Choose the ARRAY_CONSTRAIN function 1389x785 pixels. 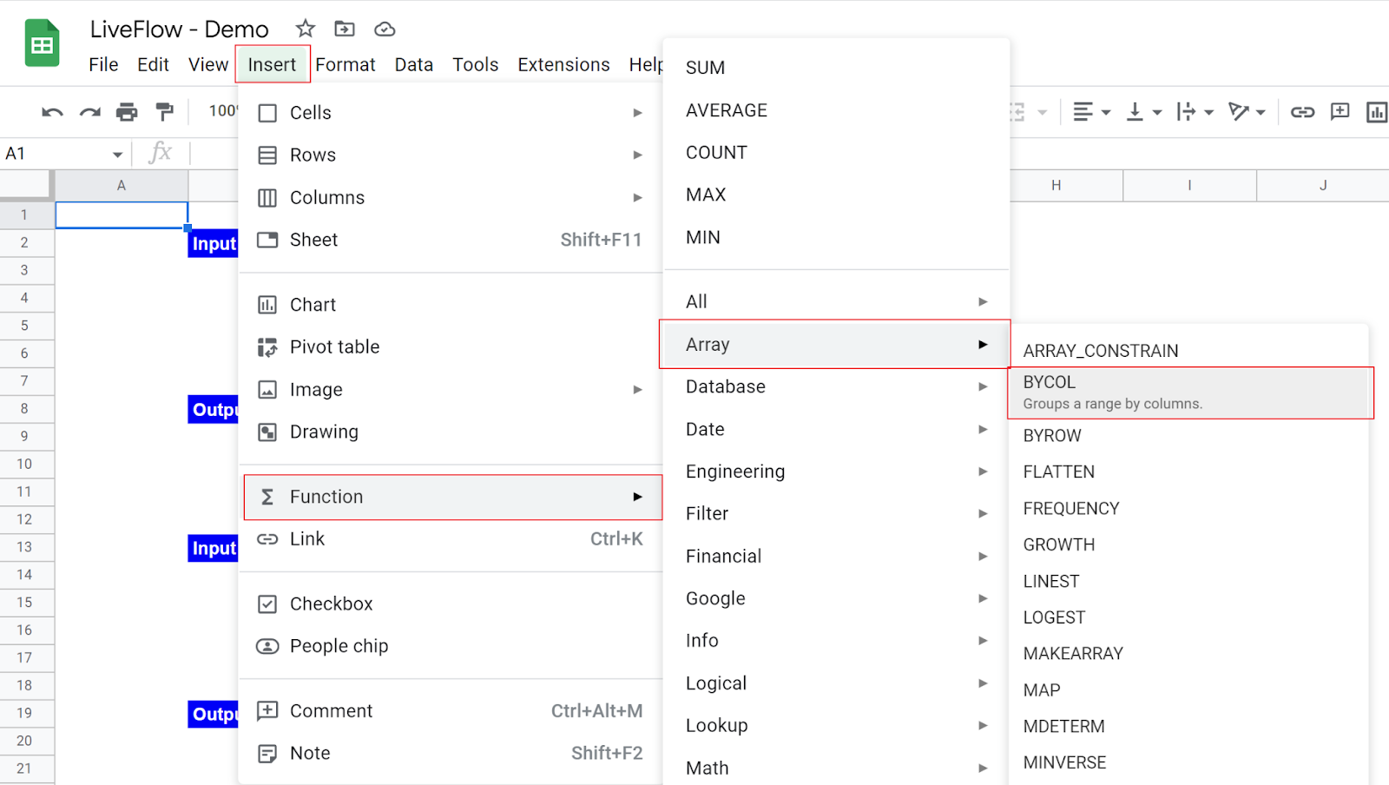(x=1188, y=351)
